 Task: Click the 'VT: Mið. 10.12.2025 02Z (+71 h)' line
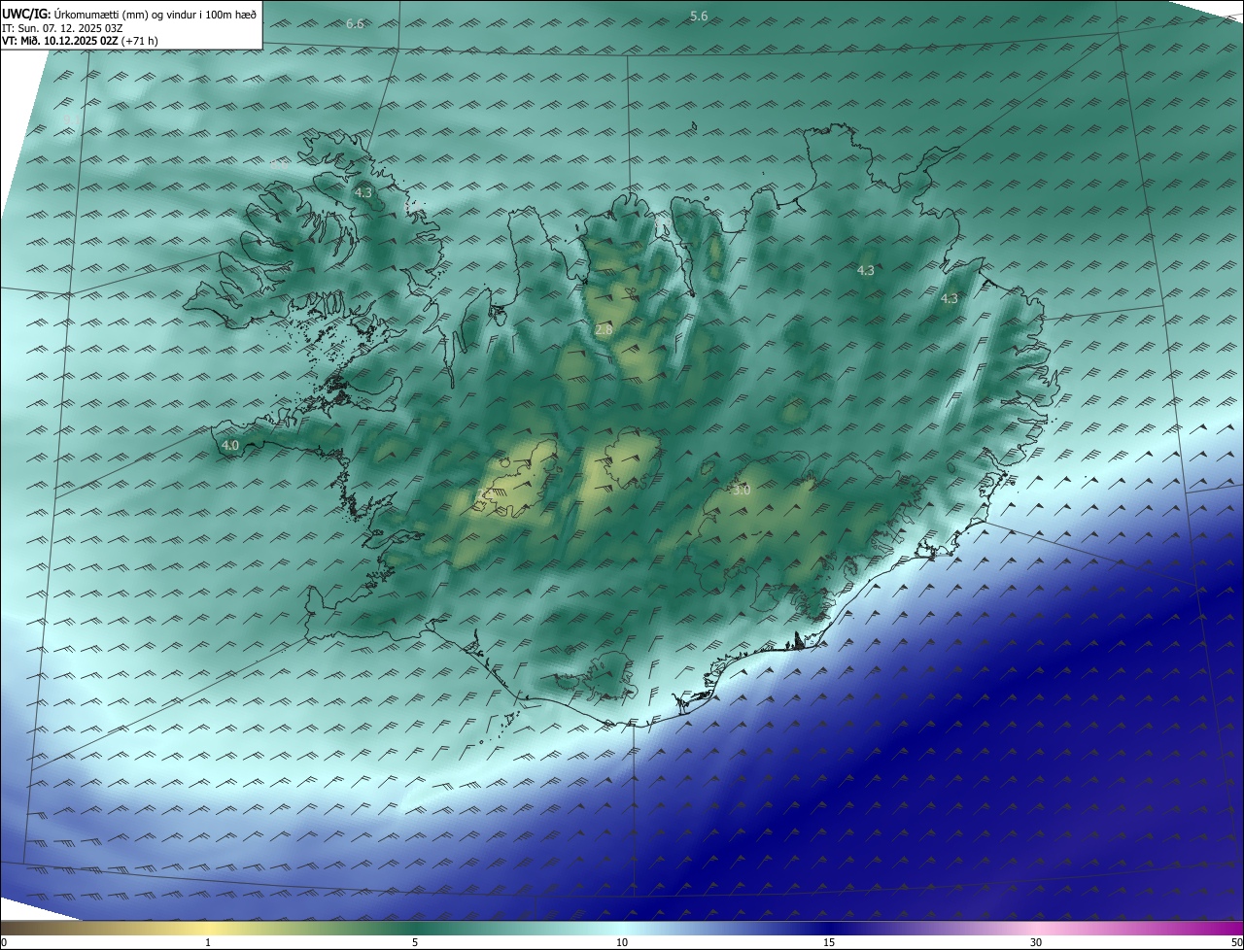coord(81,40)
